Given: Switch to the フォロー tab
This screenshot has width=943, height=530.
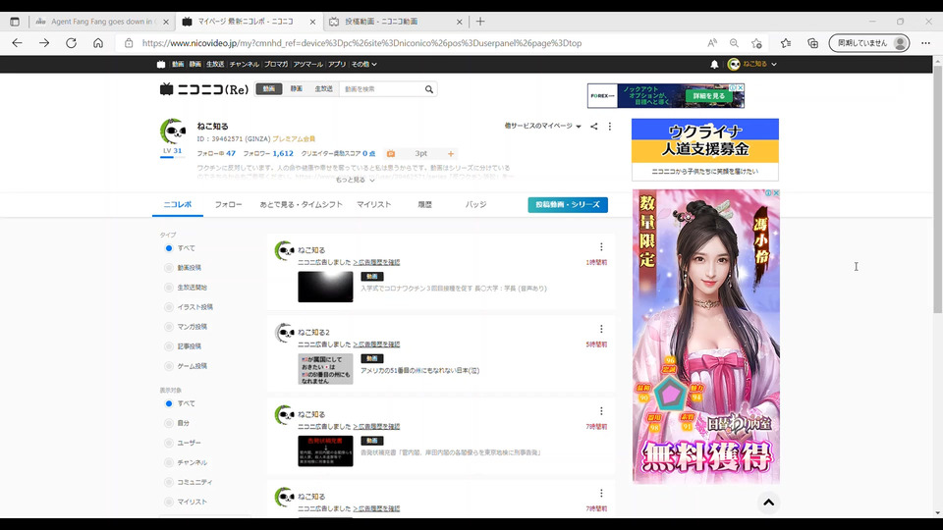Looking at the screenshot, I should pos(229,205).
